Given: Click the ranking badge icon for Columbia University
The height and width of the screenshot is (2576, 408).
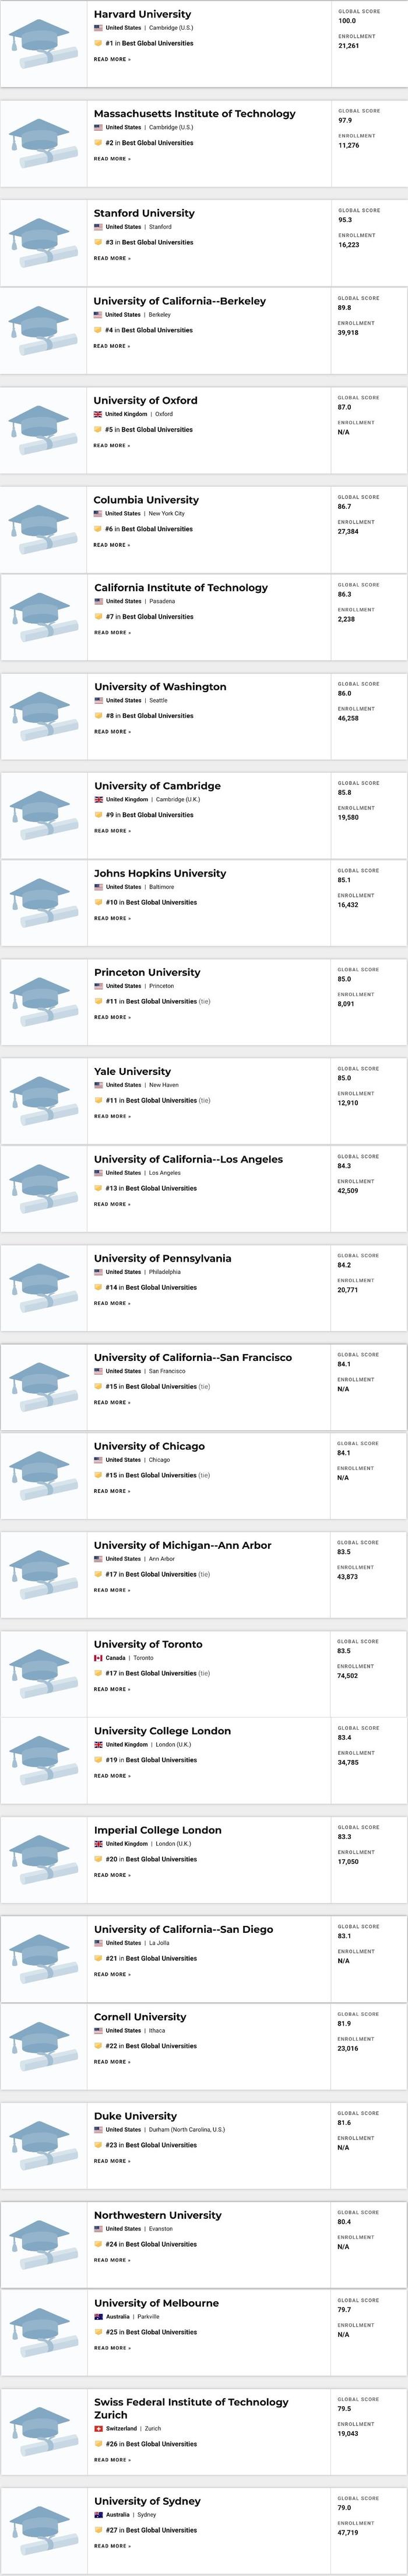Looking at the screenshot, I should 98,529.
